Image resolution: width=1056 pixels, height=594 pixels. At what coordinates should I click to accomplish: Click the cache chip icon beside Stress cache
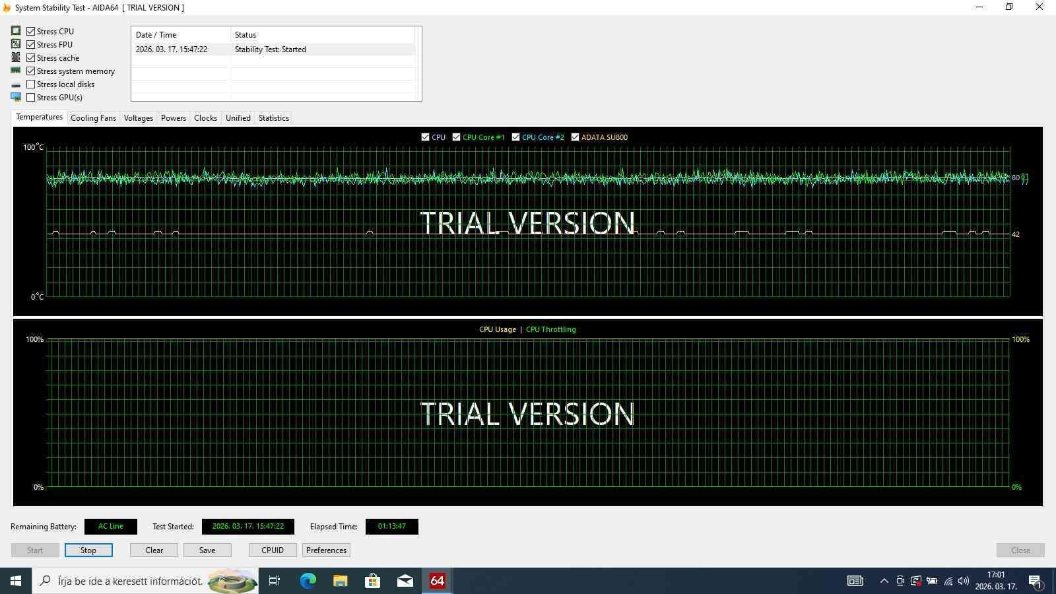click(x=16, y=57)
